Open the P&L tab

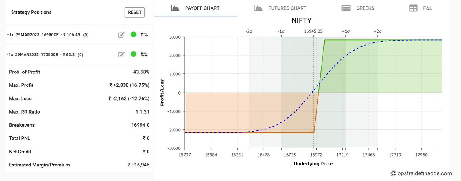[x=421, y=8]
